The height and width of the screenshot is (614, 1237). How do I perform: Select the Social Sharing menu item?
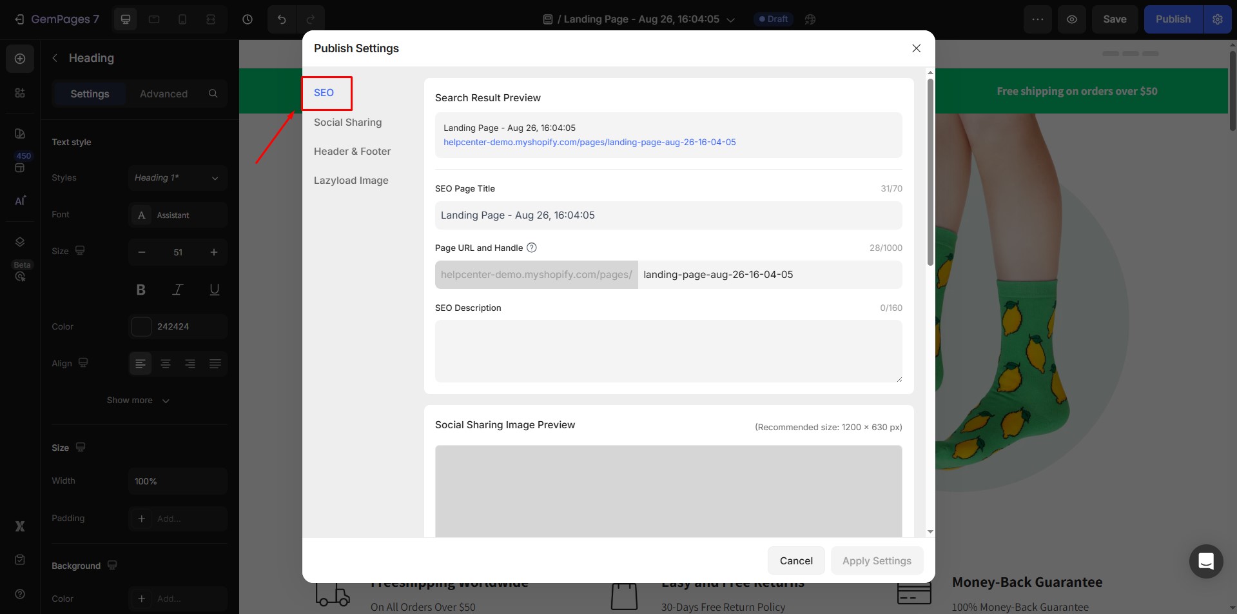(347, 122)
